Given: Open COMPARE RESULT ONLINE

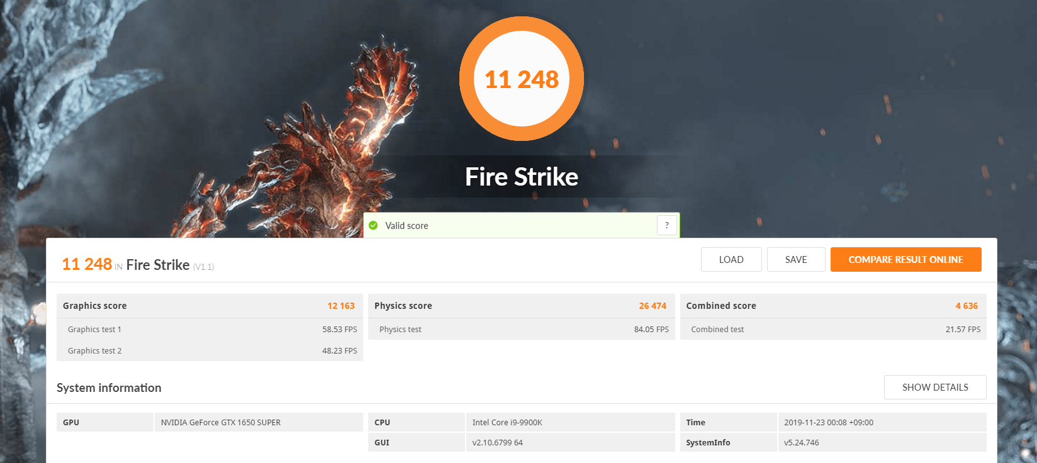Looking at the screenshot, I should tap(905, 259).
